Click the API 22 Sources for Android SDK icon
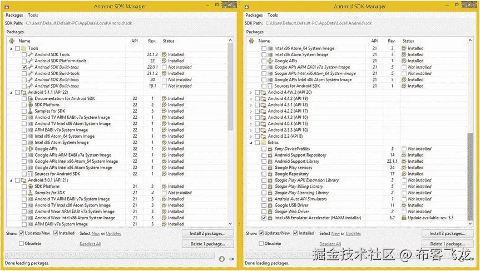480x271 pixels. click(x=30, y=174)
